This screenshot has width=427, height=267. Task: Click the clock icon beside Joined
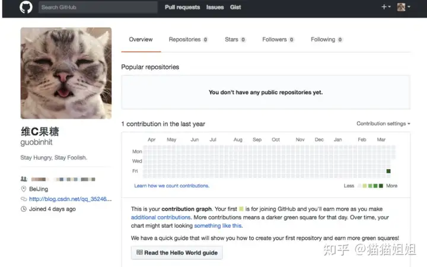point(24,209)
